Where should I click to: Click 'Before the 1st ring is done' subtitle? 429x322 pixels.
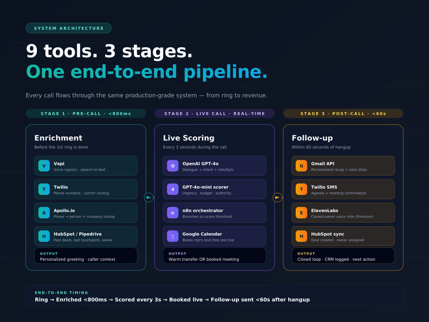[x=61, y=147]
